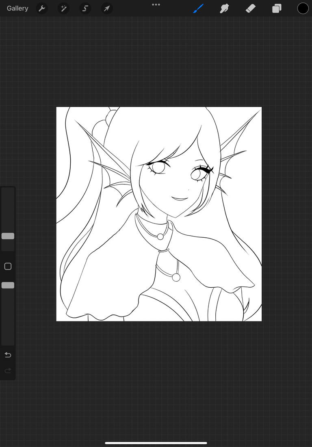Open the Actions wrench menu
This screenshot has height=447, width=312.
[42, 9]
